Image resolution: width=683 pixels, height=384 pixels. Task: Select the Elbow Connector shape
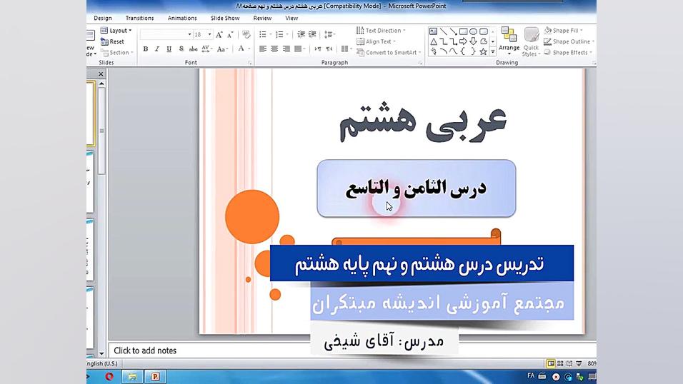tap(444, 42)
